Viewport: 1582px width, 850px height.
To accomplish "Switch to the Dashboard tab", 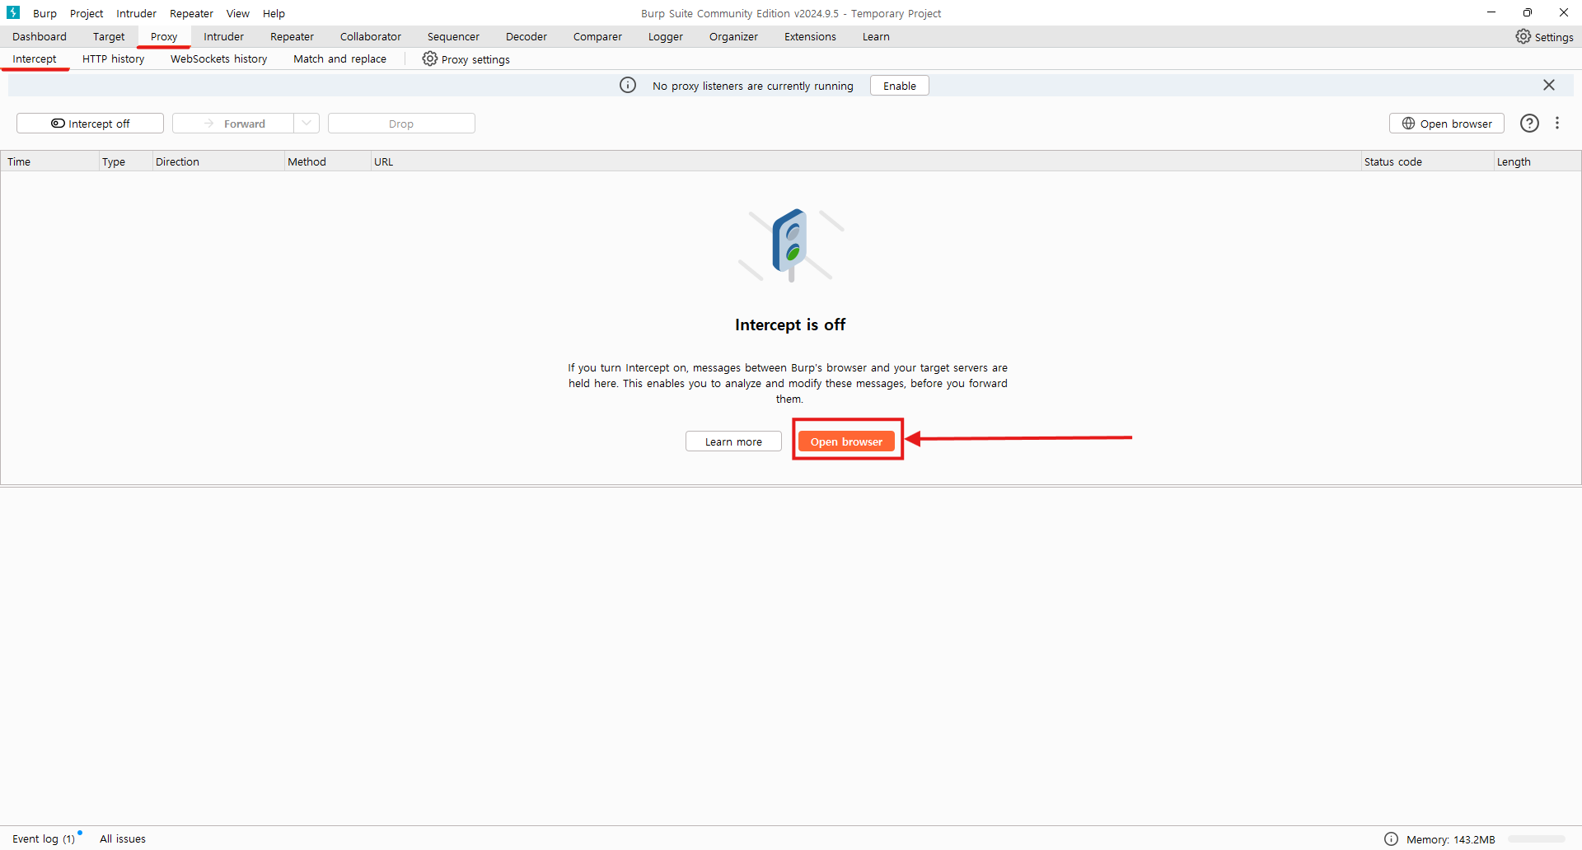I will pos(40,37).
